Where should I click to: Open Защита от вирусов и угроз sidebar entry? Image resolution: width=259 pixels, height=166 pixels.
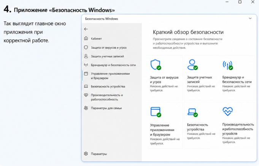click(x=109, y=48)
